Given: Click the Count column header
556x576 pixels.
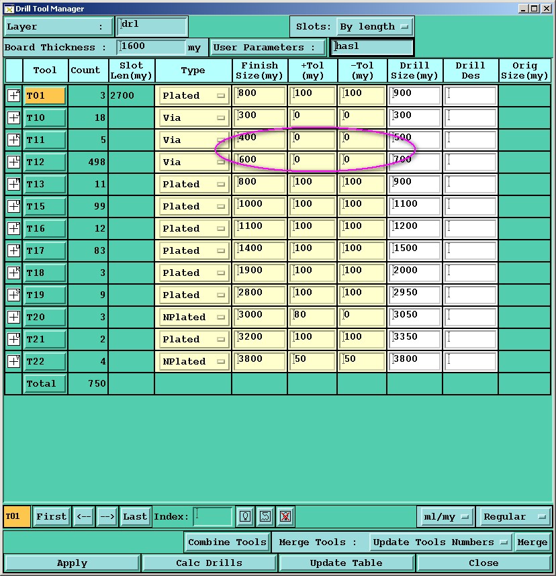Looking at the screenshot, I should point(88,70).
